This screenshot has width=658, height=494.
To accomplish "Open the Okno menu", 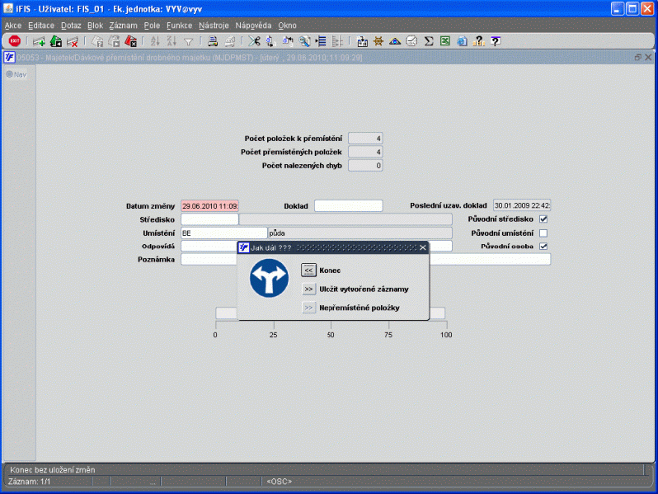I will coord(287,26).
